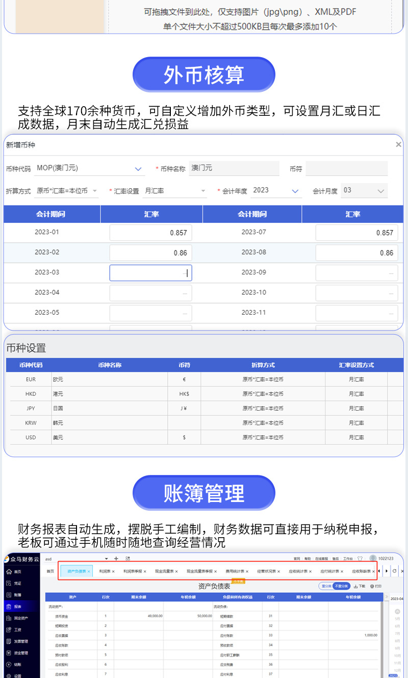Switch to the 利润表 tab

click(105, 571)
